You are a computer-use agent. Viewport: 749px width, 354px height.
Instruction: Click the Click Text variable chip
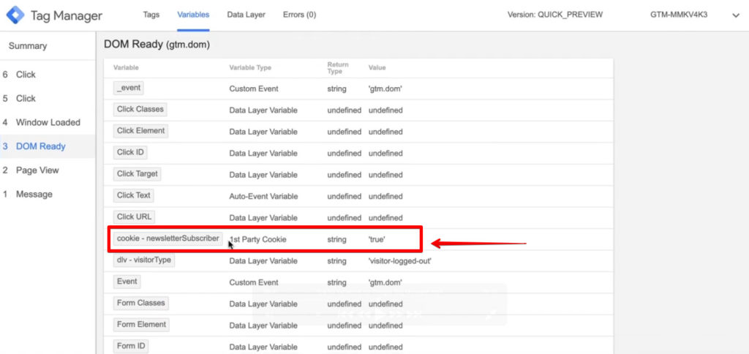(134, 195)
